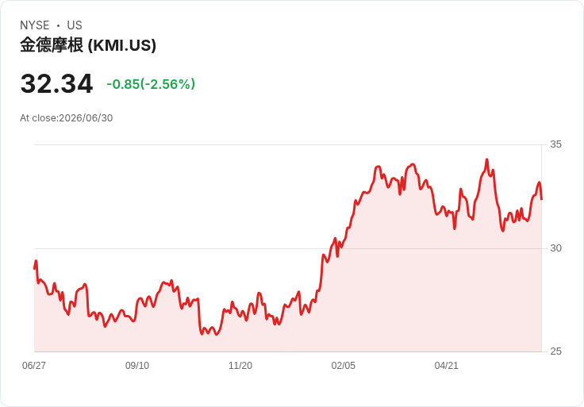
Task: Select the 09/10 date axis label
Action: pos(137,366)
